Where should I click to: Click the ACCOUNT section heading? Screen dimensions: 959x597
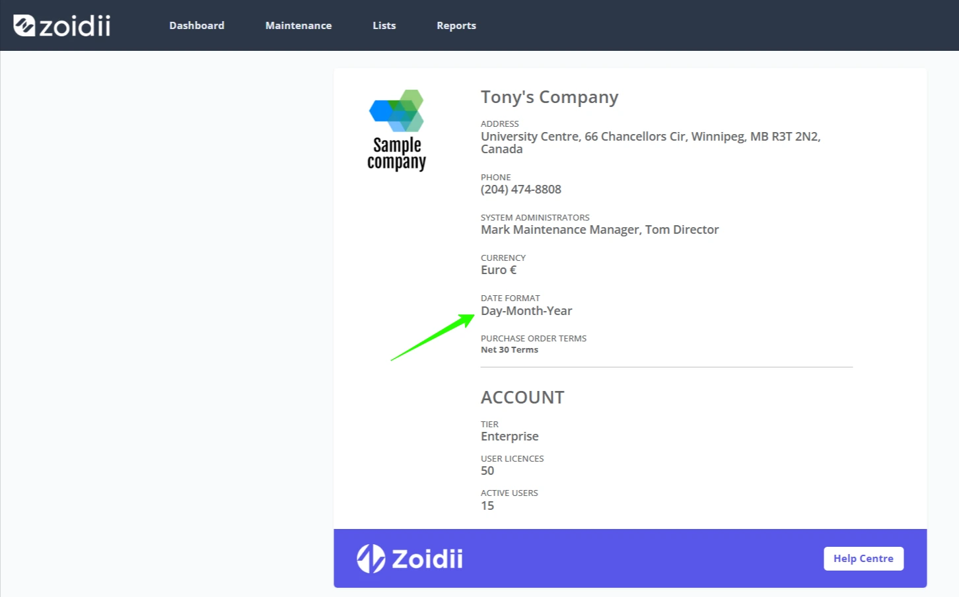(x=522, y=398)
